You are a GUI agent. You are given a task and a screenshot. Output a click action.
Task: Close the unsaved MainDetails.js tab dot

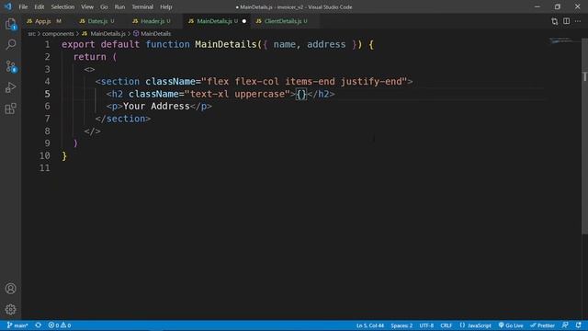244,21
